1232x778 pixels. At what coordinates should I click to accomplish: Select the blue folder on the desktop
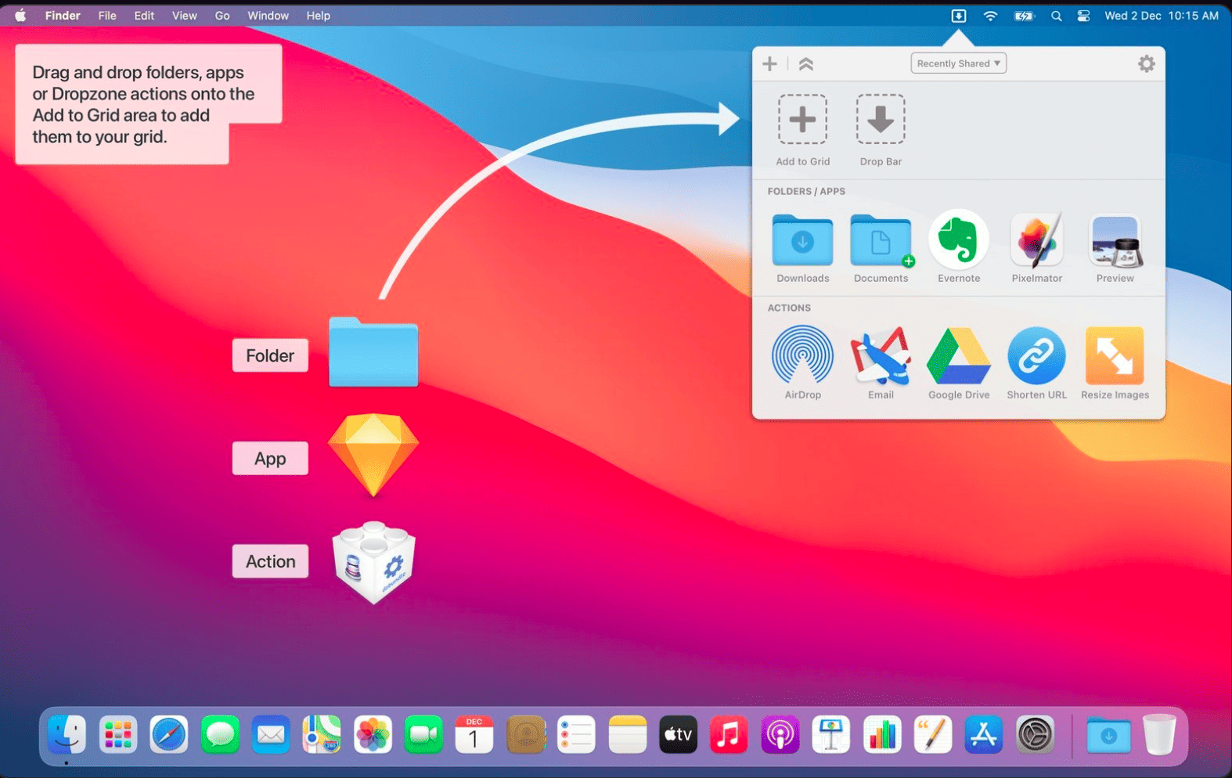point(373,352)
